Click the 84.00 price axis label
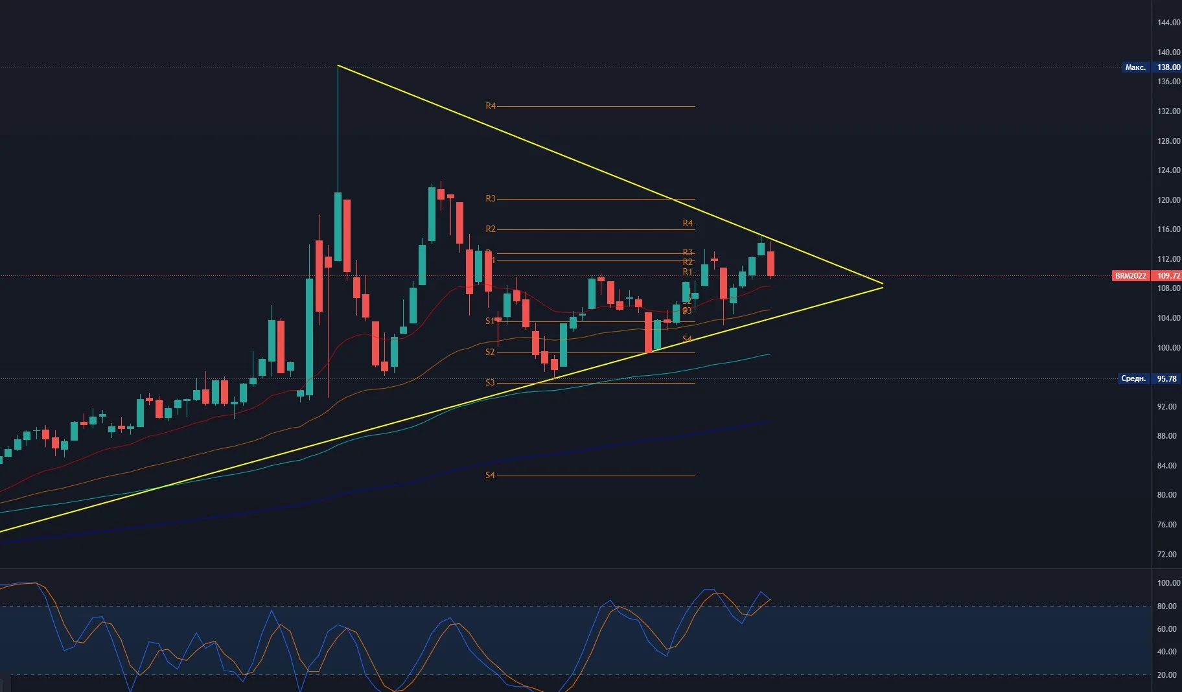Image resolution: width=1182 pixels, height=692 pixels. 1167,466
